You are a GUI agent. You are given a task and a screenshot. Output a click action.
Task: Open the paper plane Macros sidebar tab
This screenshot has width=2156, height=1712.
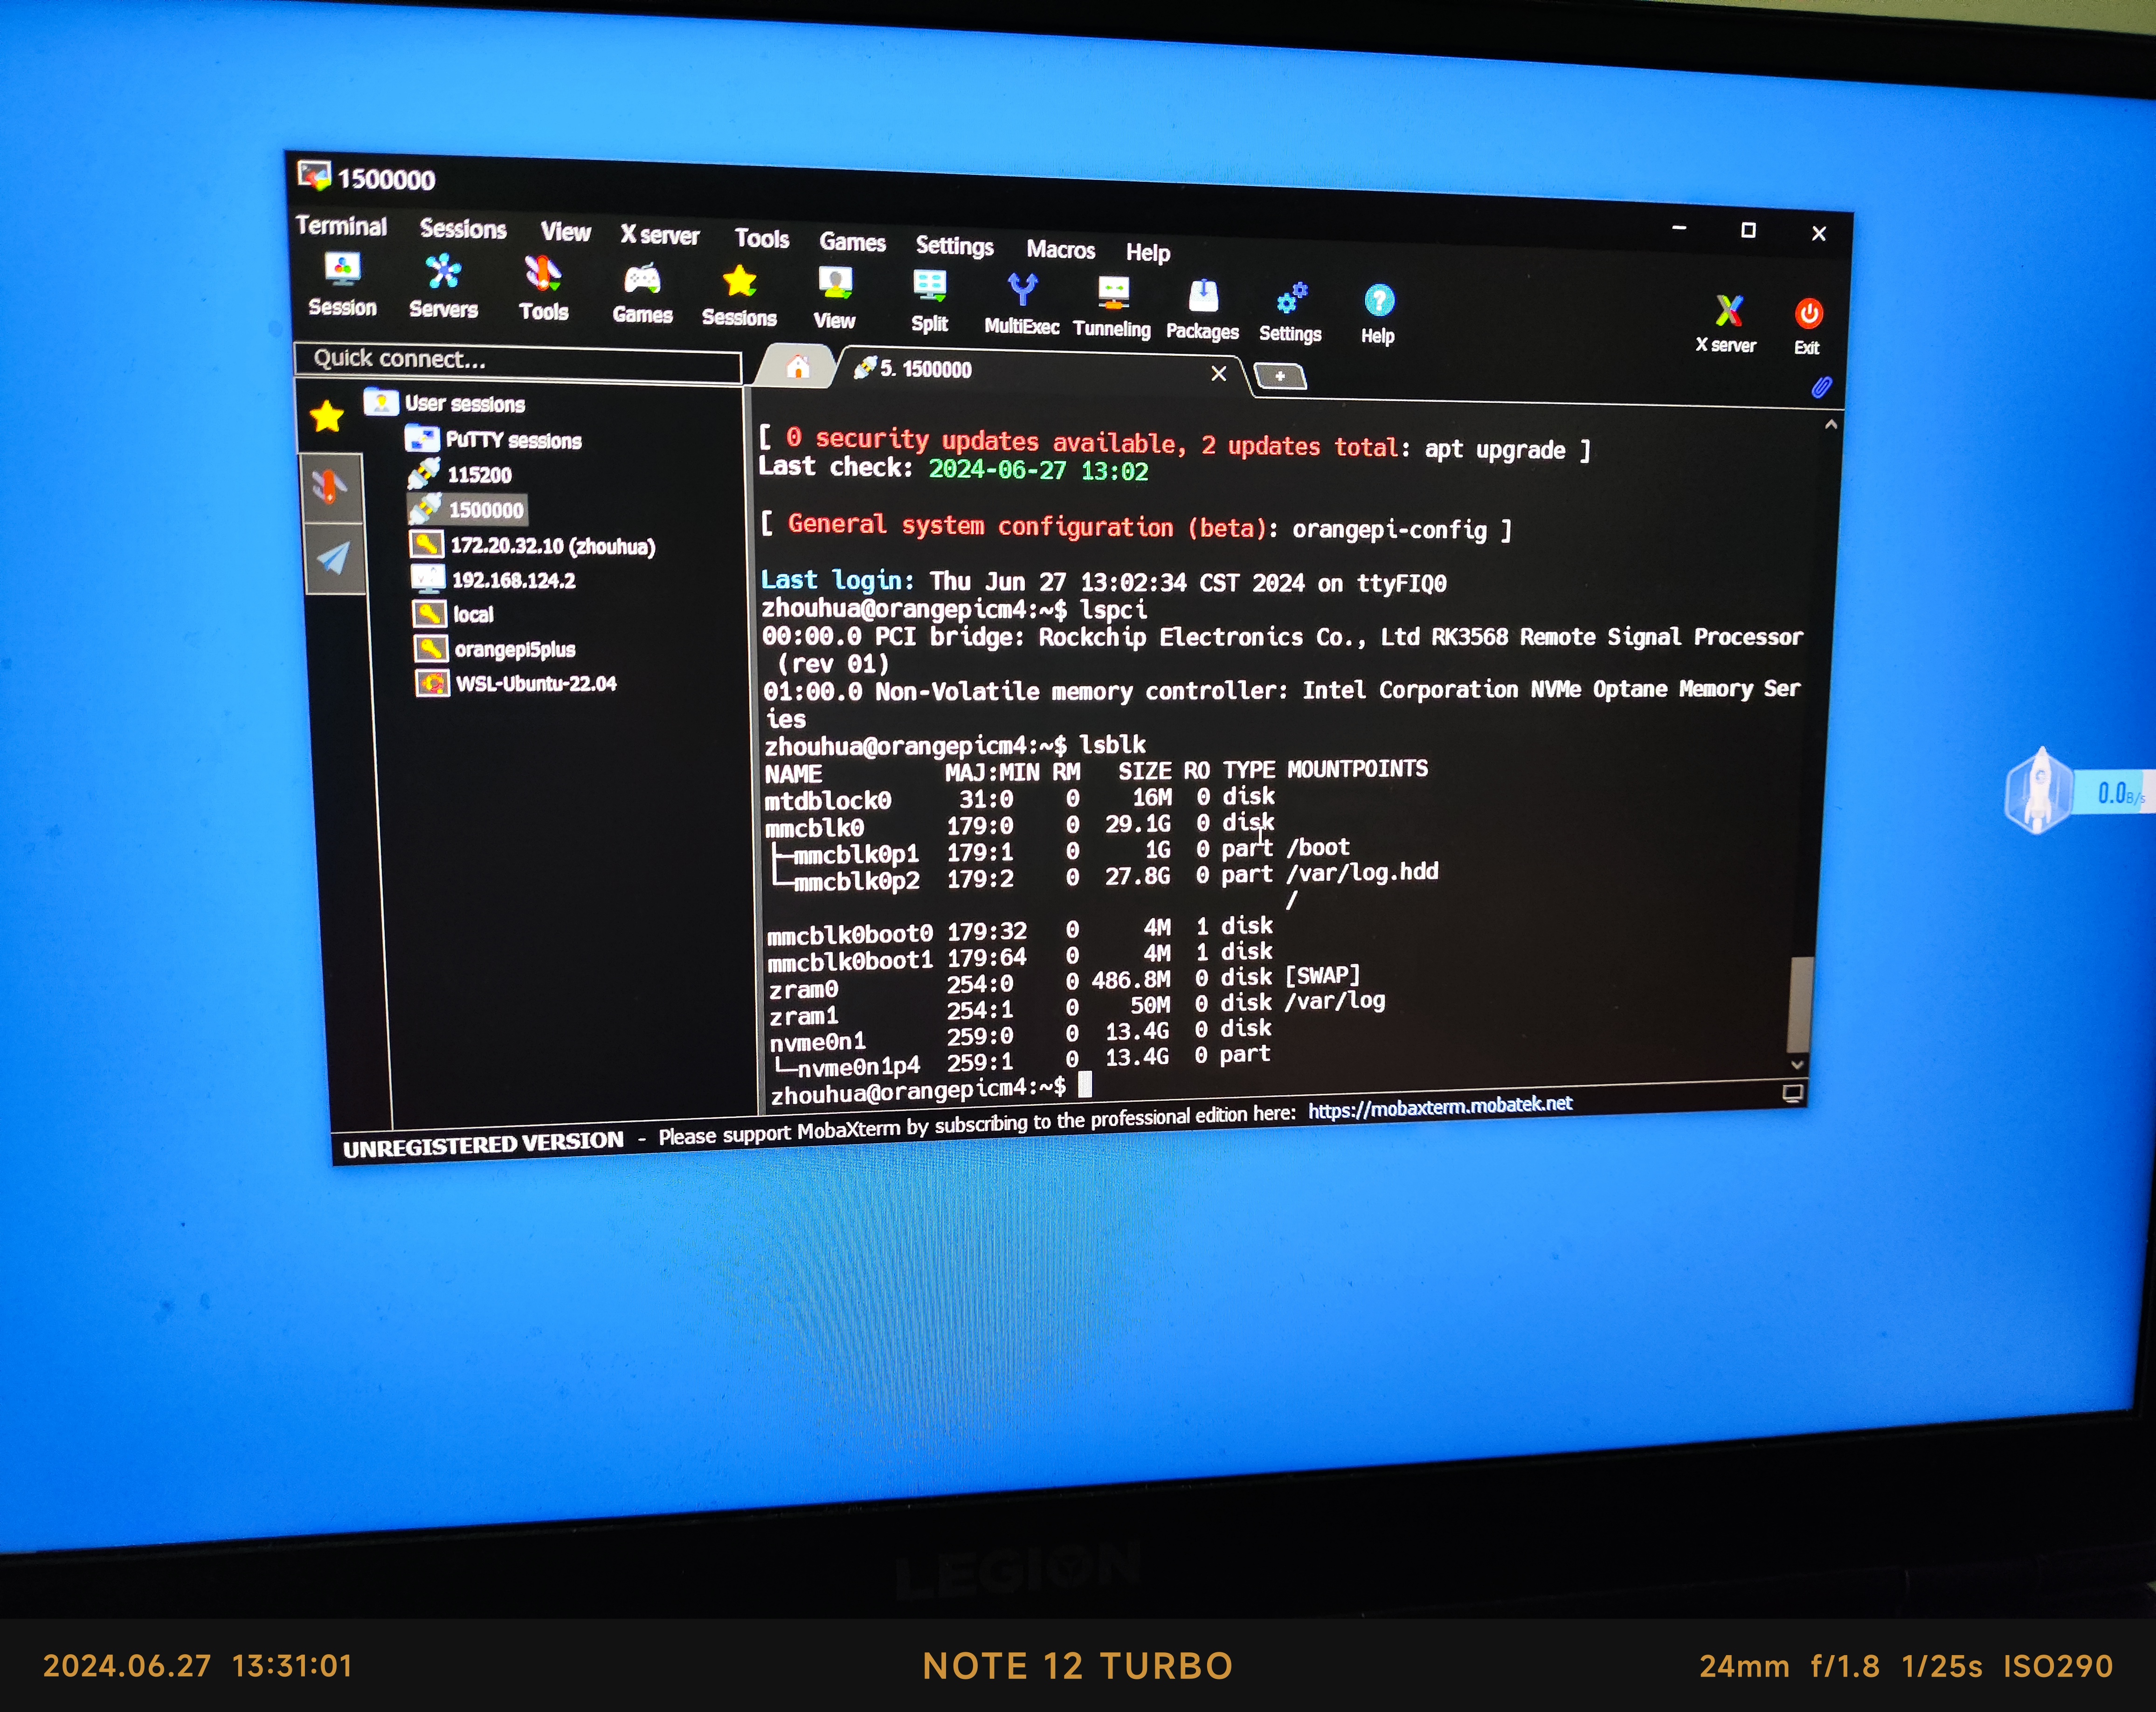click(x=334, y=558)
